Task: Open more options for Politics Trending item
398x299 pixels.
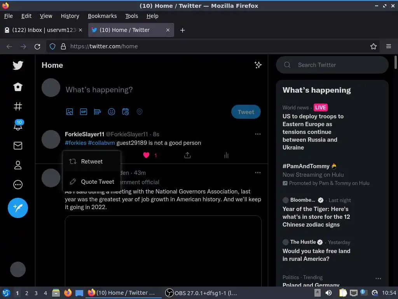Action: [378, 278]
